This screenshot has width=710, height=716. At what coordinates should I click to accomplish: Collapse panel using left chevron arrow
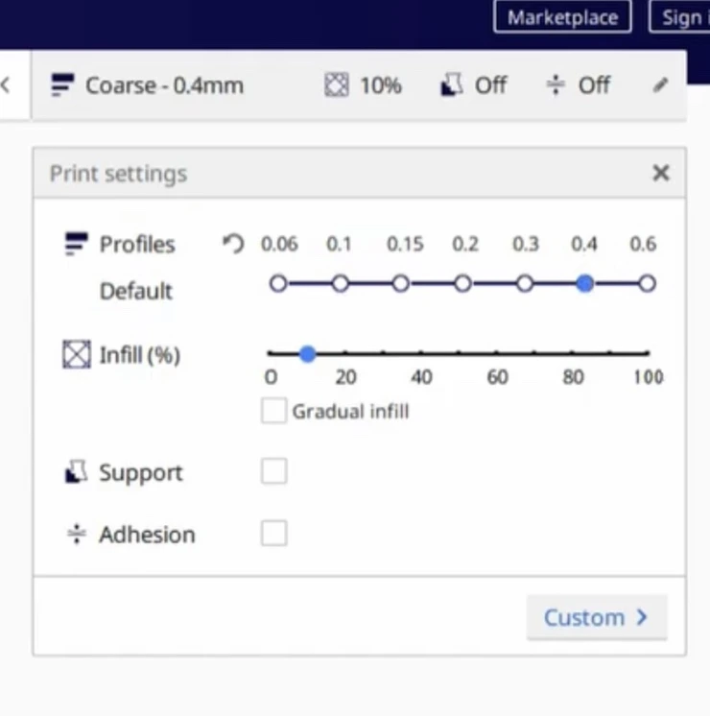pos(6,85)
